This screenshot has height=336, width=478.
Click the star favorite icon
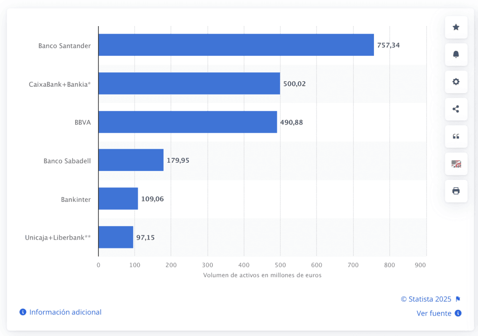tap(456, 27)
